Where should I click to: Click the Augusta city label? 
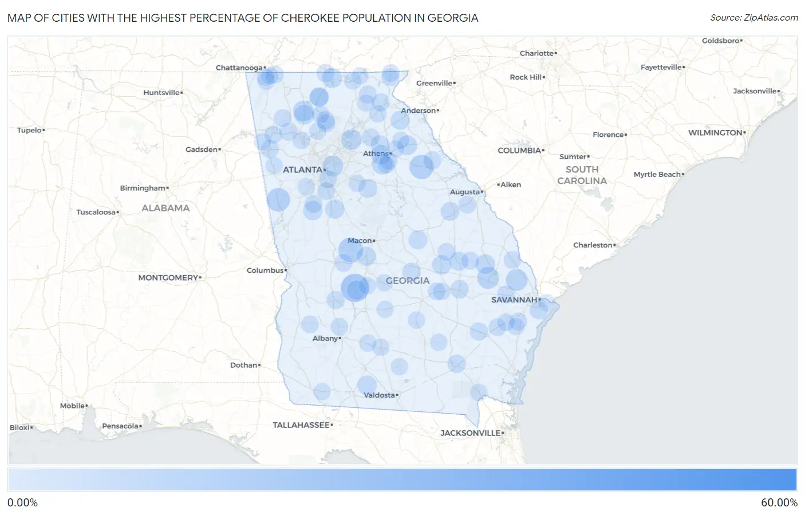tap(465, 192)
